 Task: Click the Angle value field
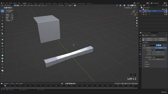158,59
